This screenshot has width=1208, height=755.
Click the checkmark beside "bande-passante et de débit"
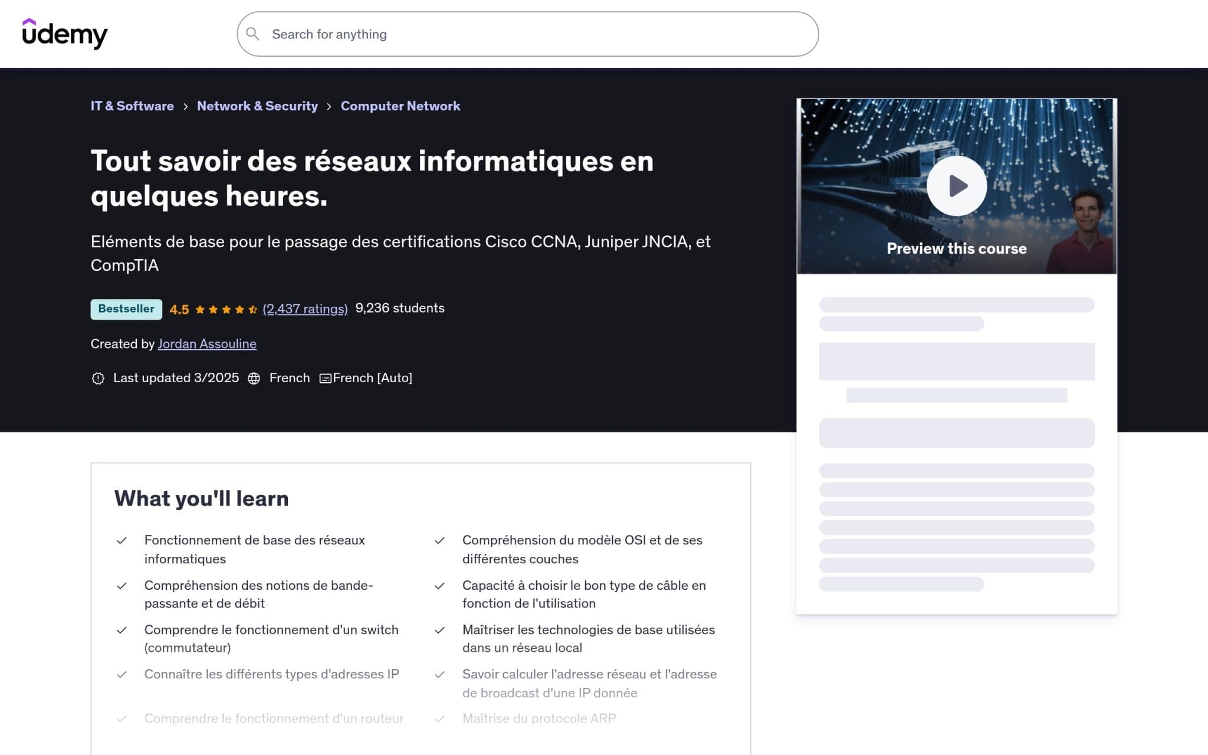click(x=122, y=586)
